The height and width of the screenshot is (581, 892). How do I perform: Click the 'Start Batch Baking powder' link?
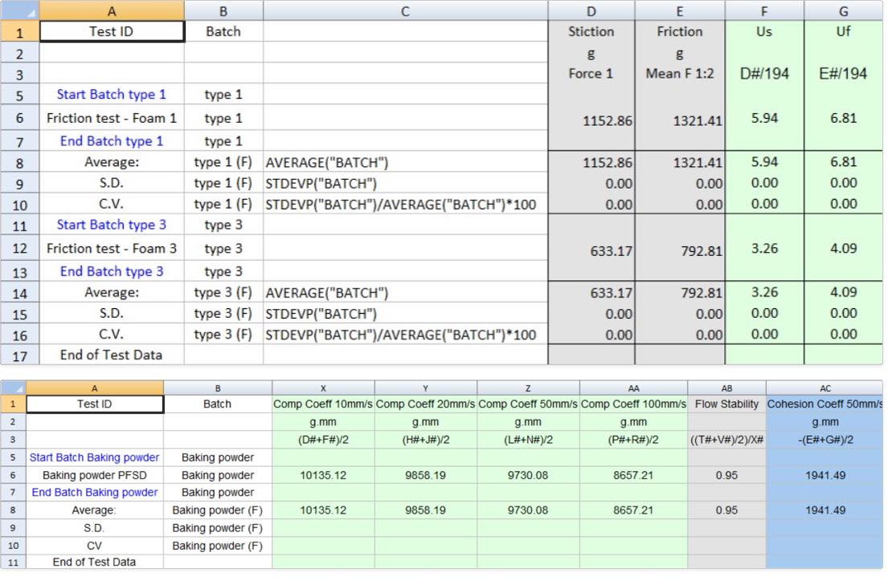(94, 457)
